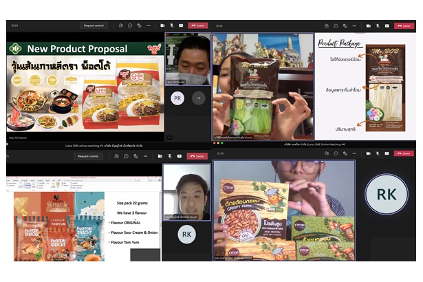Request control in Protein Snack meeting
Screen dimensions: 423x282
88,156
